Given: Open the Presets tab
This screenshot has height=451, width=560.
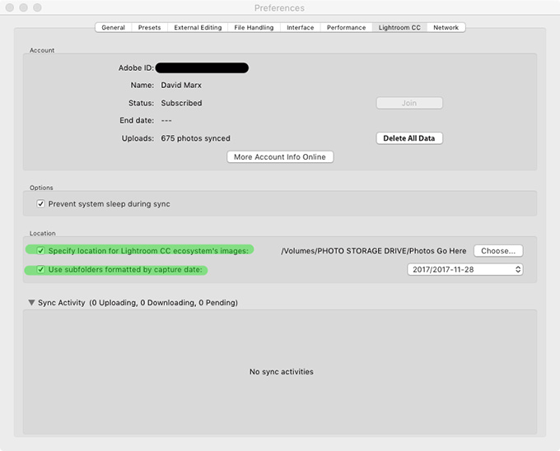Looking at the screenshot, I should point(149,27).
